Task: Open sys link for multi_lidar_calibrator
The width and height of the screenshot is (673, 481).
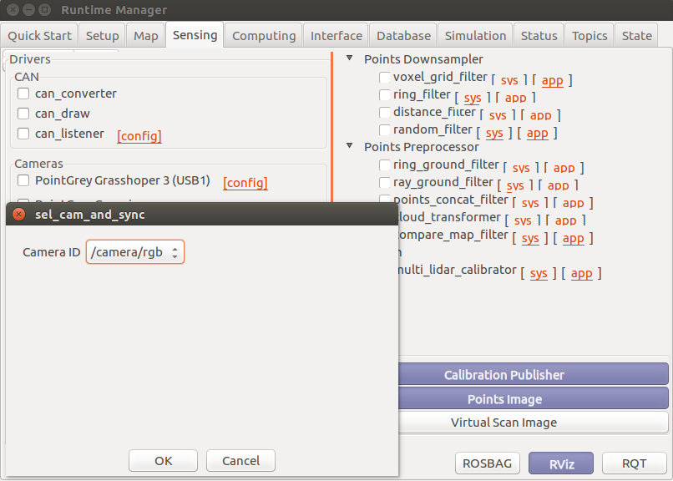Action: click(x=539, y=273)
